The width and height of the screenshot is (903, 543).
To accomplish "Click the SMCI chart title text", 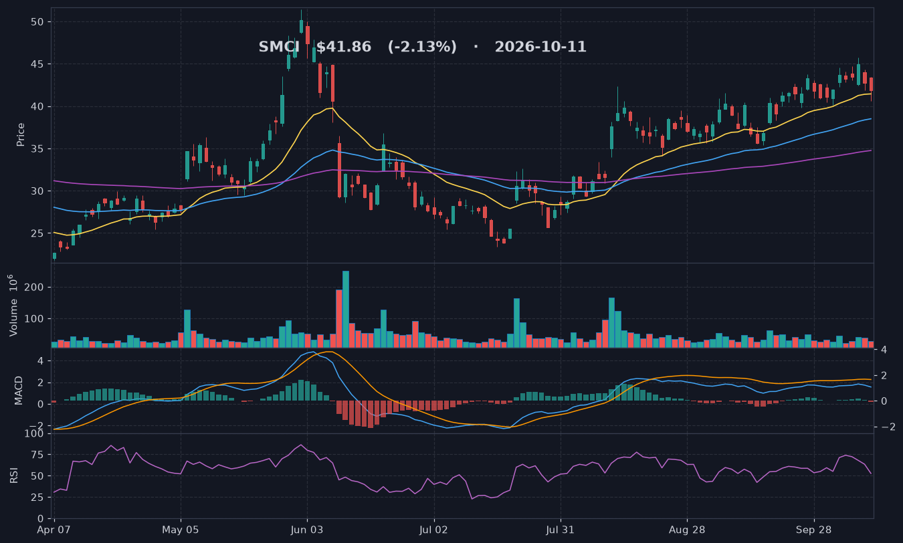I will (x=423, y=47).
